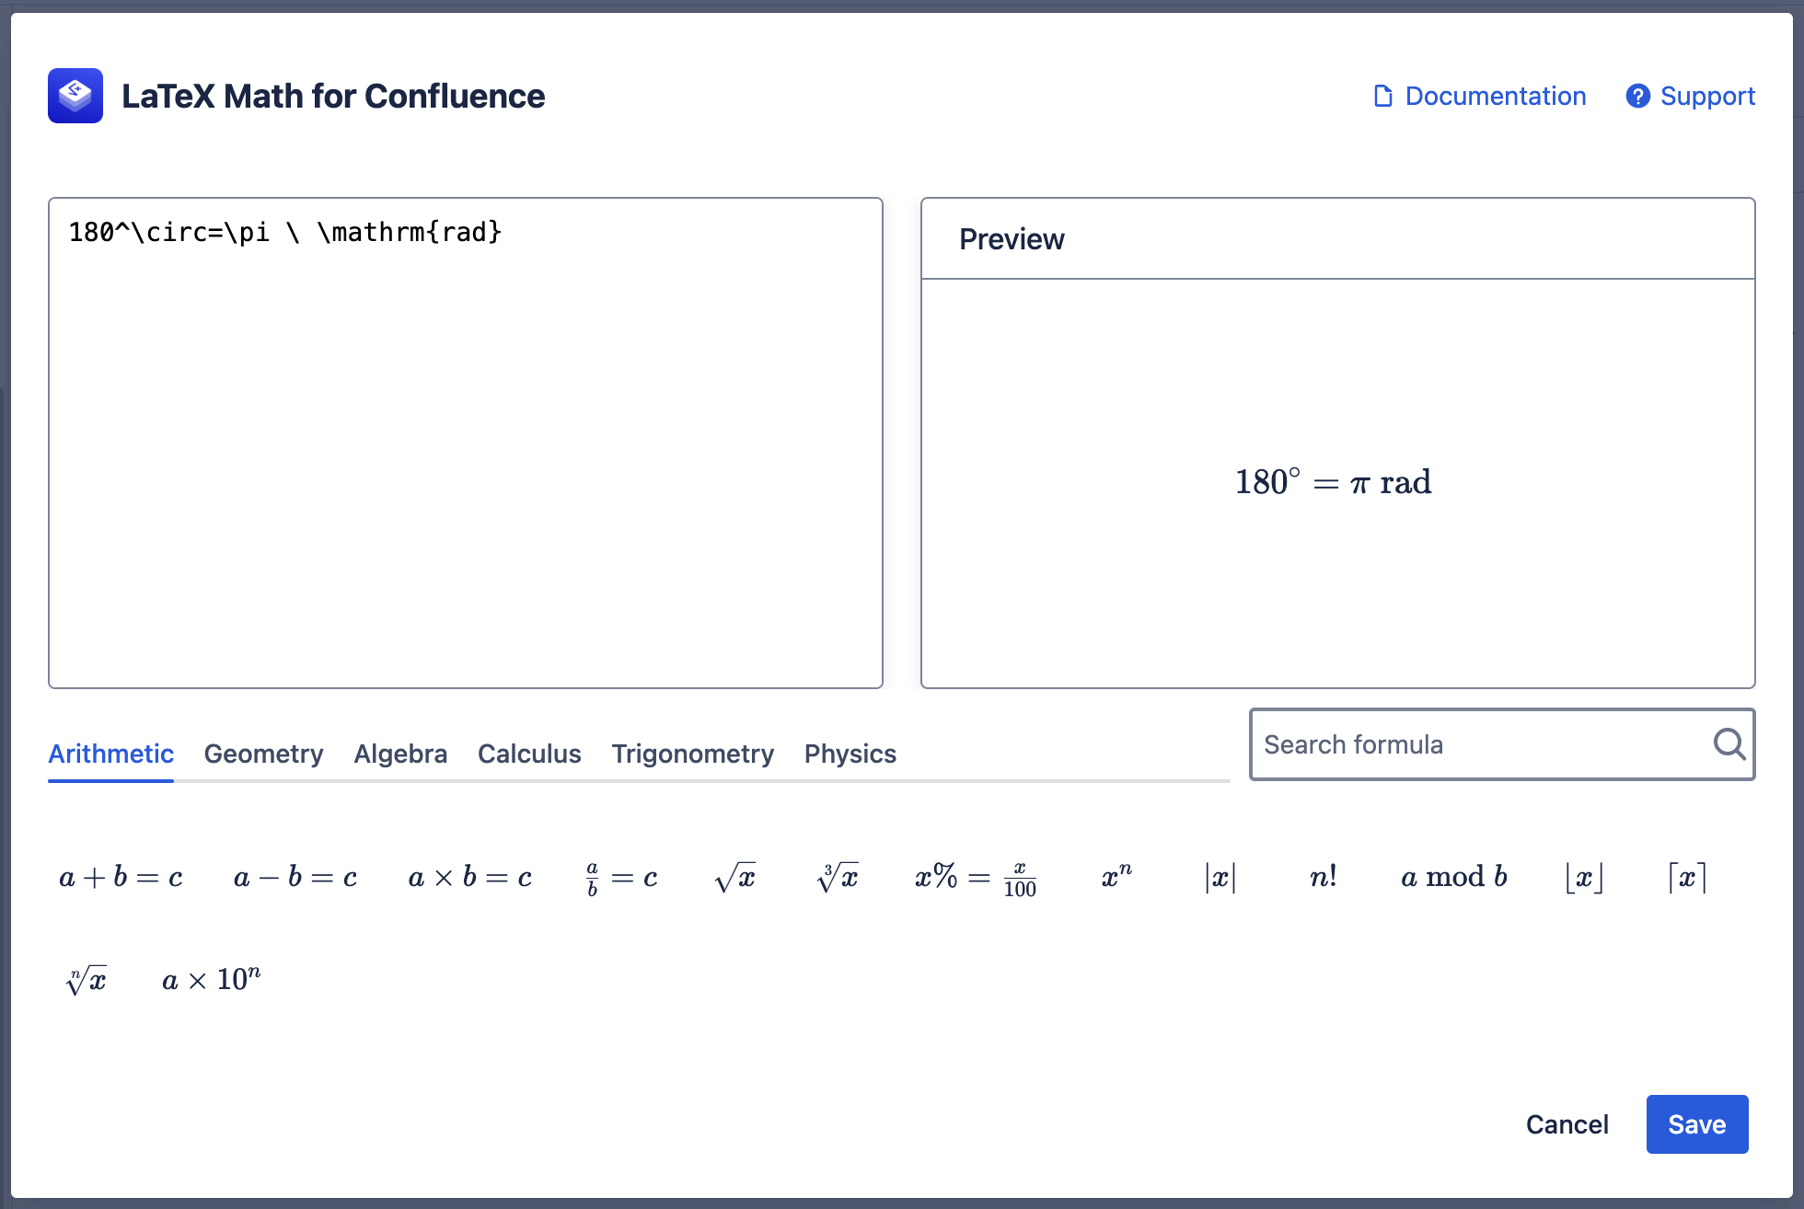Insert the square root formula template
This screenshot has width=1804, height=1209.
coord(734,878)
